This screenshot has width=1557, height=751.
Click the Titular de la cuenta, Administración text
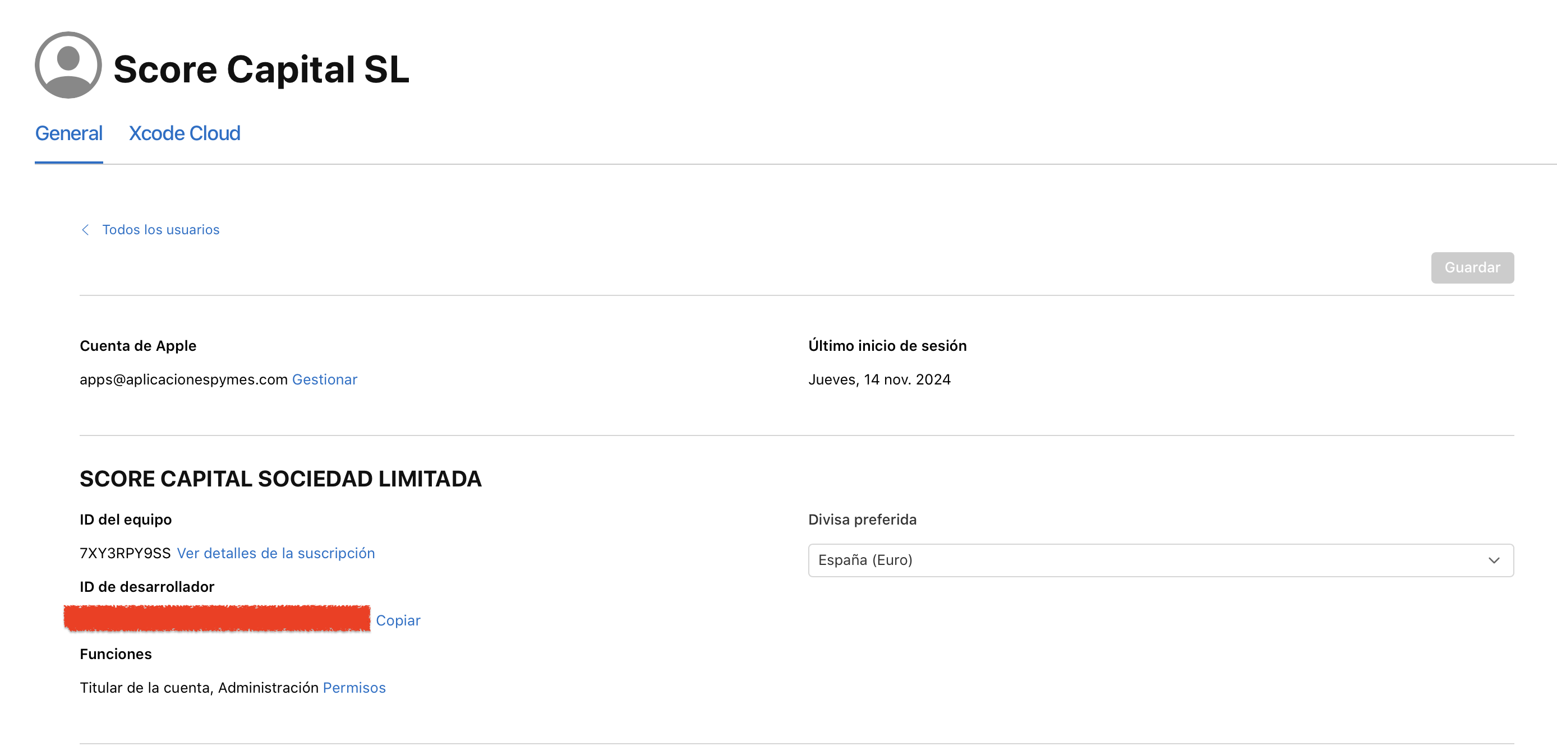(x=199, y=688)
